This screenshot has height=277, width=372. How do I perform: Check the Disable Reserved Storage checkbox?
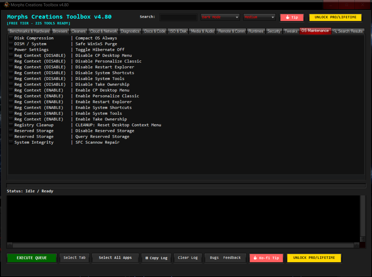(x=11, y=131)
